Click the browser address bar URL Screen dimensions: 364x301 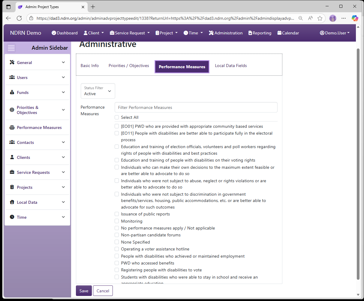click(x=165, y=18)
